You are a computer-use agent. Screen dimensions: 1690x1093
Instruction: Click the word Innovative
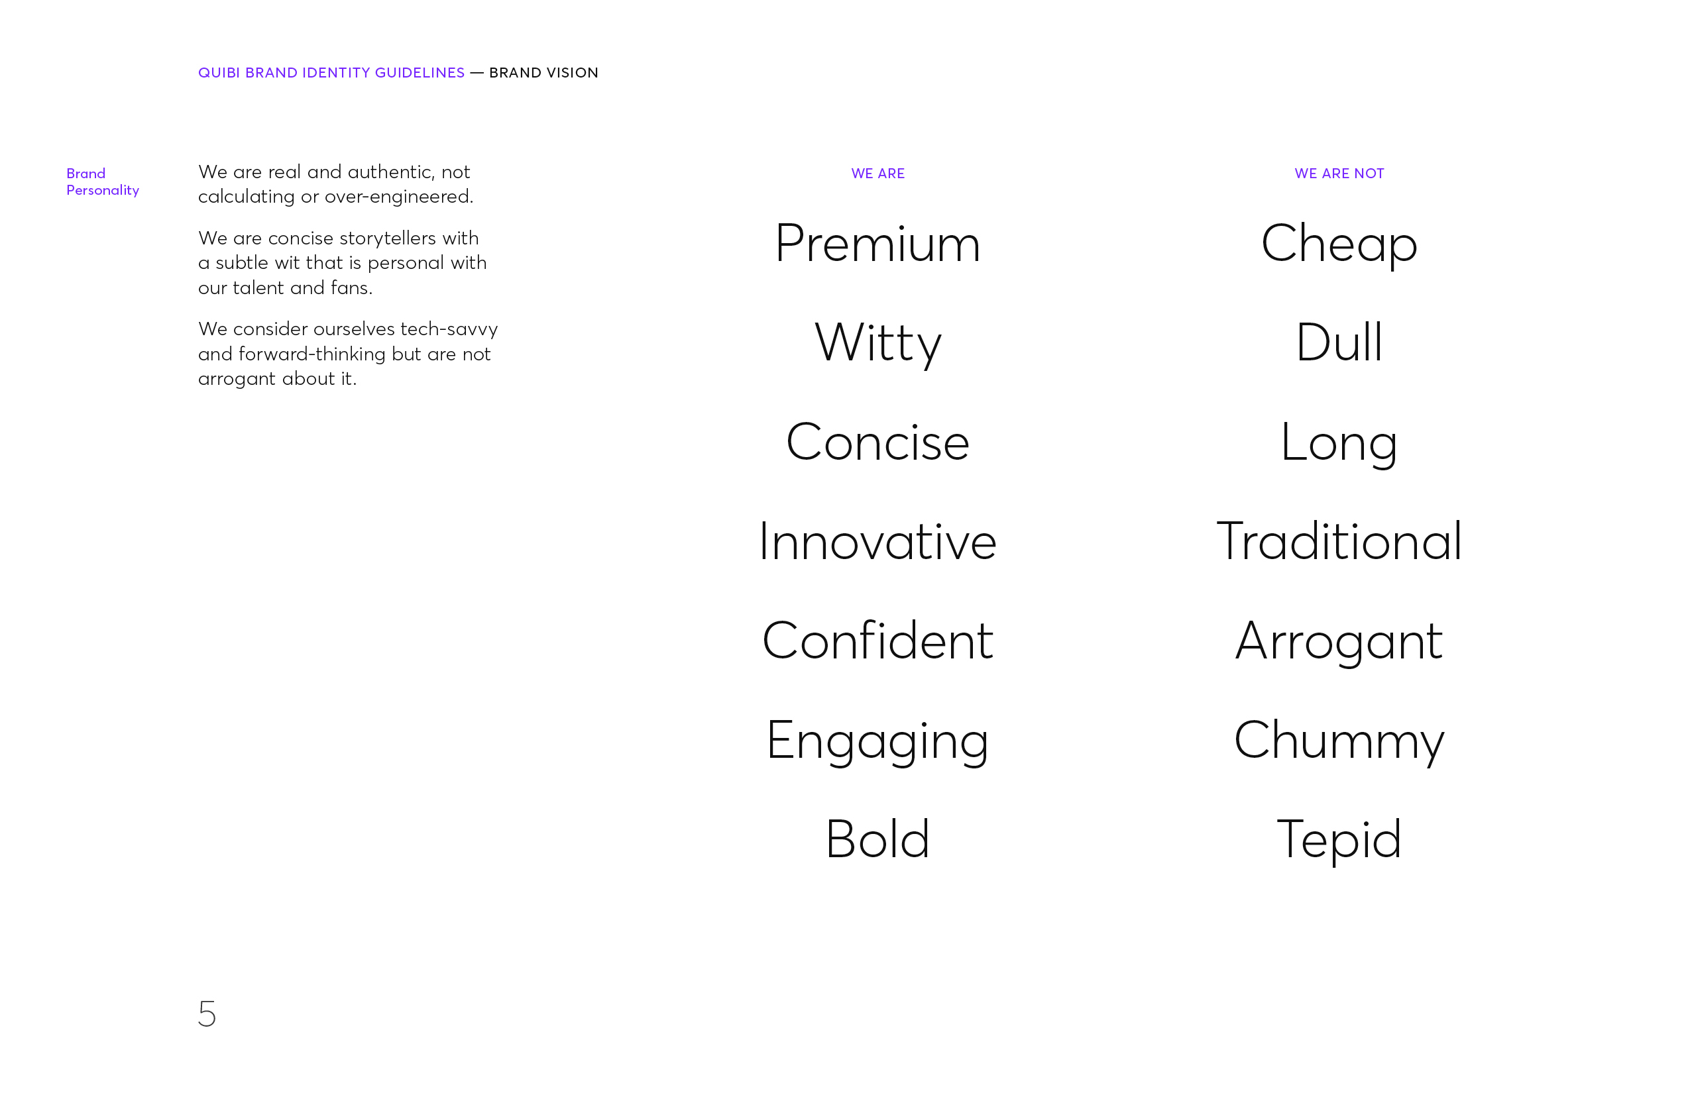tap(877, 541)
